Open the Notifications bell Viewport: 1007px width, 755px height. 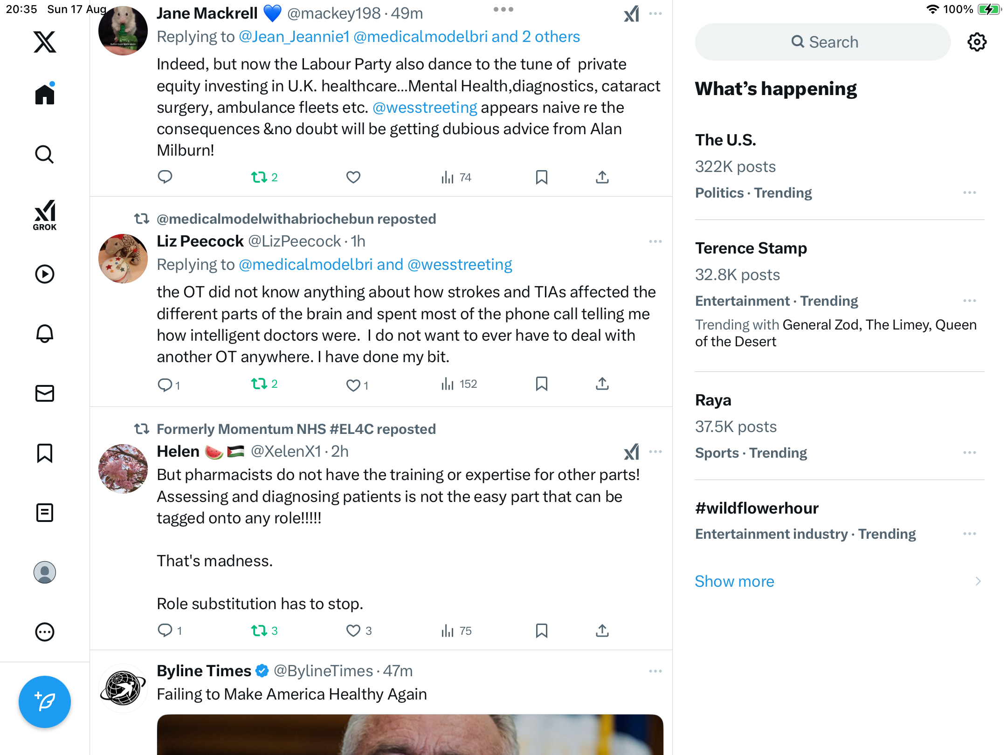pos(45,334)
